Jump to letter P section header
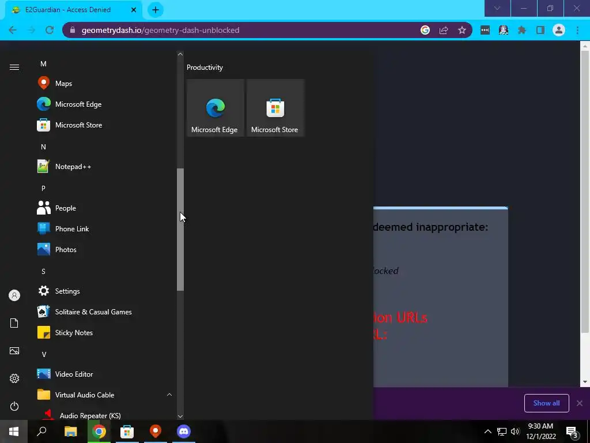590x443 pixels. tap(43, 189)
